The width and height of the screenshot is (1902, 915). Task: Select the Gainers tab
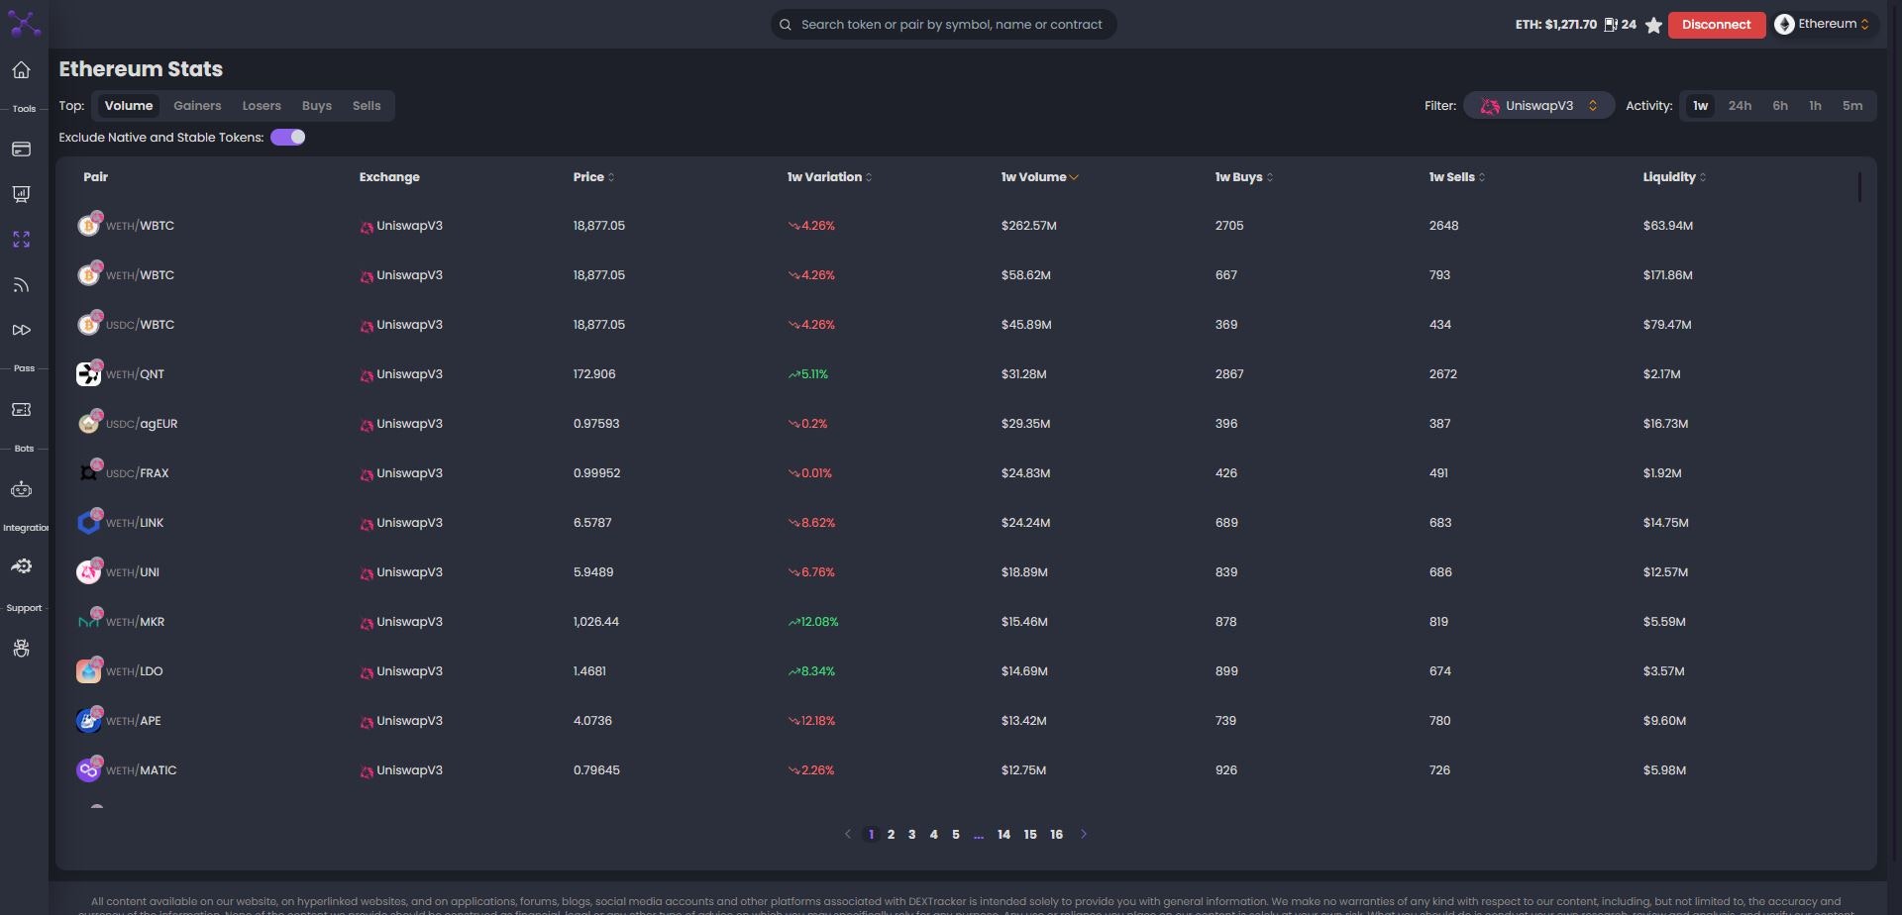click(197, 106)
